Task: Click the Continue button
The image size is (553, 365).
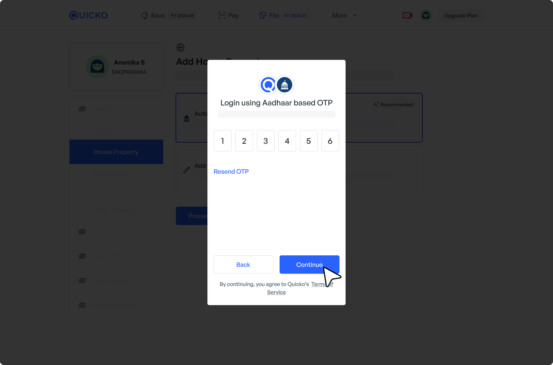Action: [x=310, y=265]
